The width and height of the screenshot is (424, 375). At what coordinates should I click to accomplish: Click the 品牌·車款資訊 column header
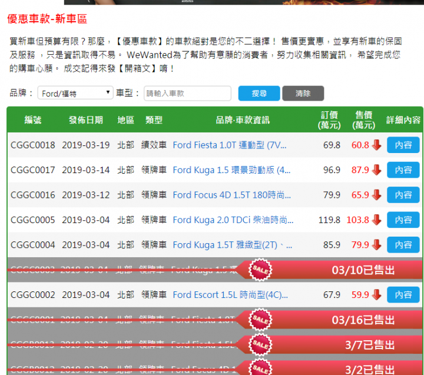click(x=243, y=120)
